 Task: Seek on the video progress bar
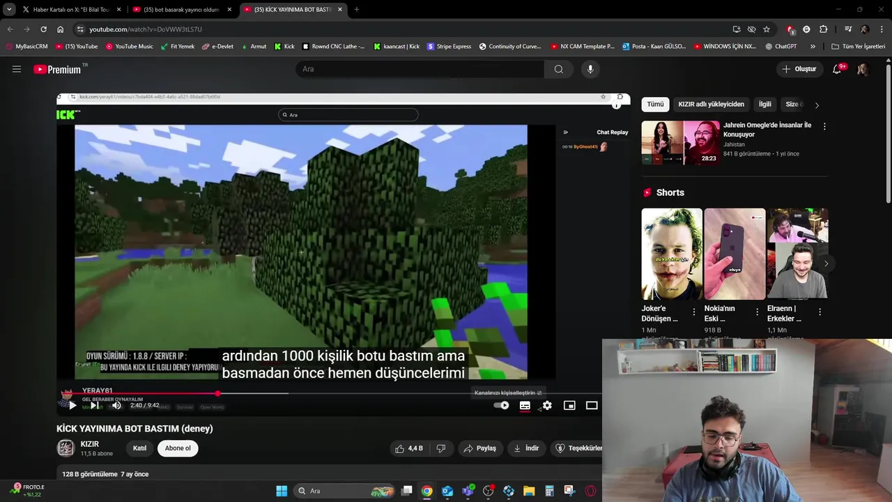click(x=329, y=393)
